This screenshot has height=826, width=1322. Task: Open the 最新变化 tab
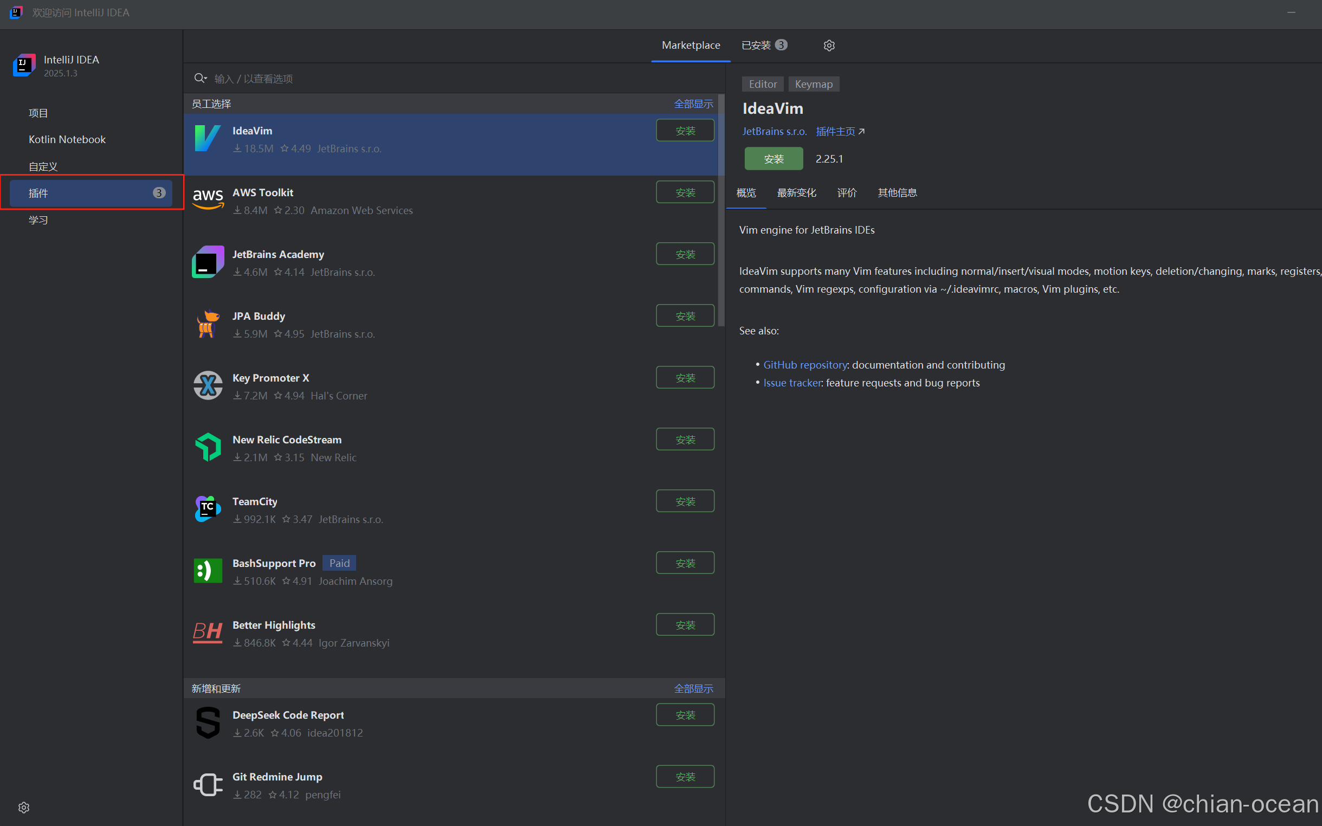[x=796, y=193]
